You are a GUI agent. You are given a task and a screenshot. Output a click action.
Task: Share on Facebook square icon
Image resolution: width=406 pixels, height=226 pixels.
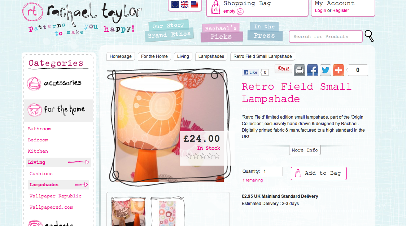pos(312,70)
